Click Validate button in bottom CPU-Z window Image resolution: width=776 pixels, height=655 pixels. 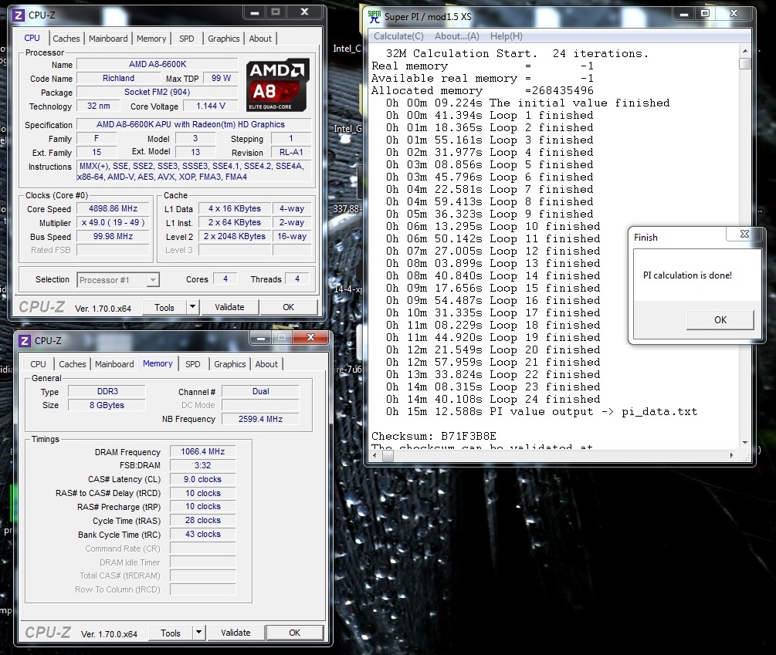click(x=236, y=633)
